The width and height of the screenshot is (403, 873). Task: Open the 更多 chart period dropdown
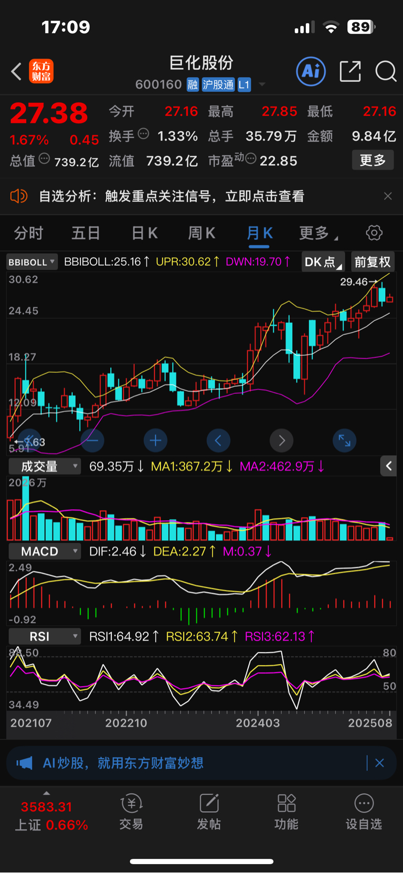coord(319,233)
